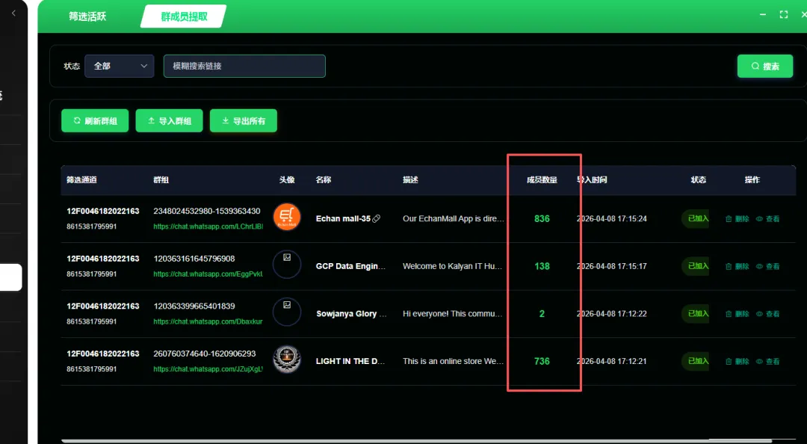This screenshot has width=807, height=444.
Task: Click 状态 column header
Action: (699, 179)
